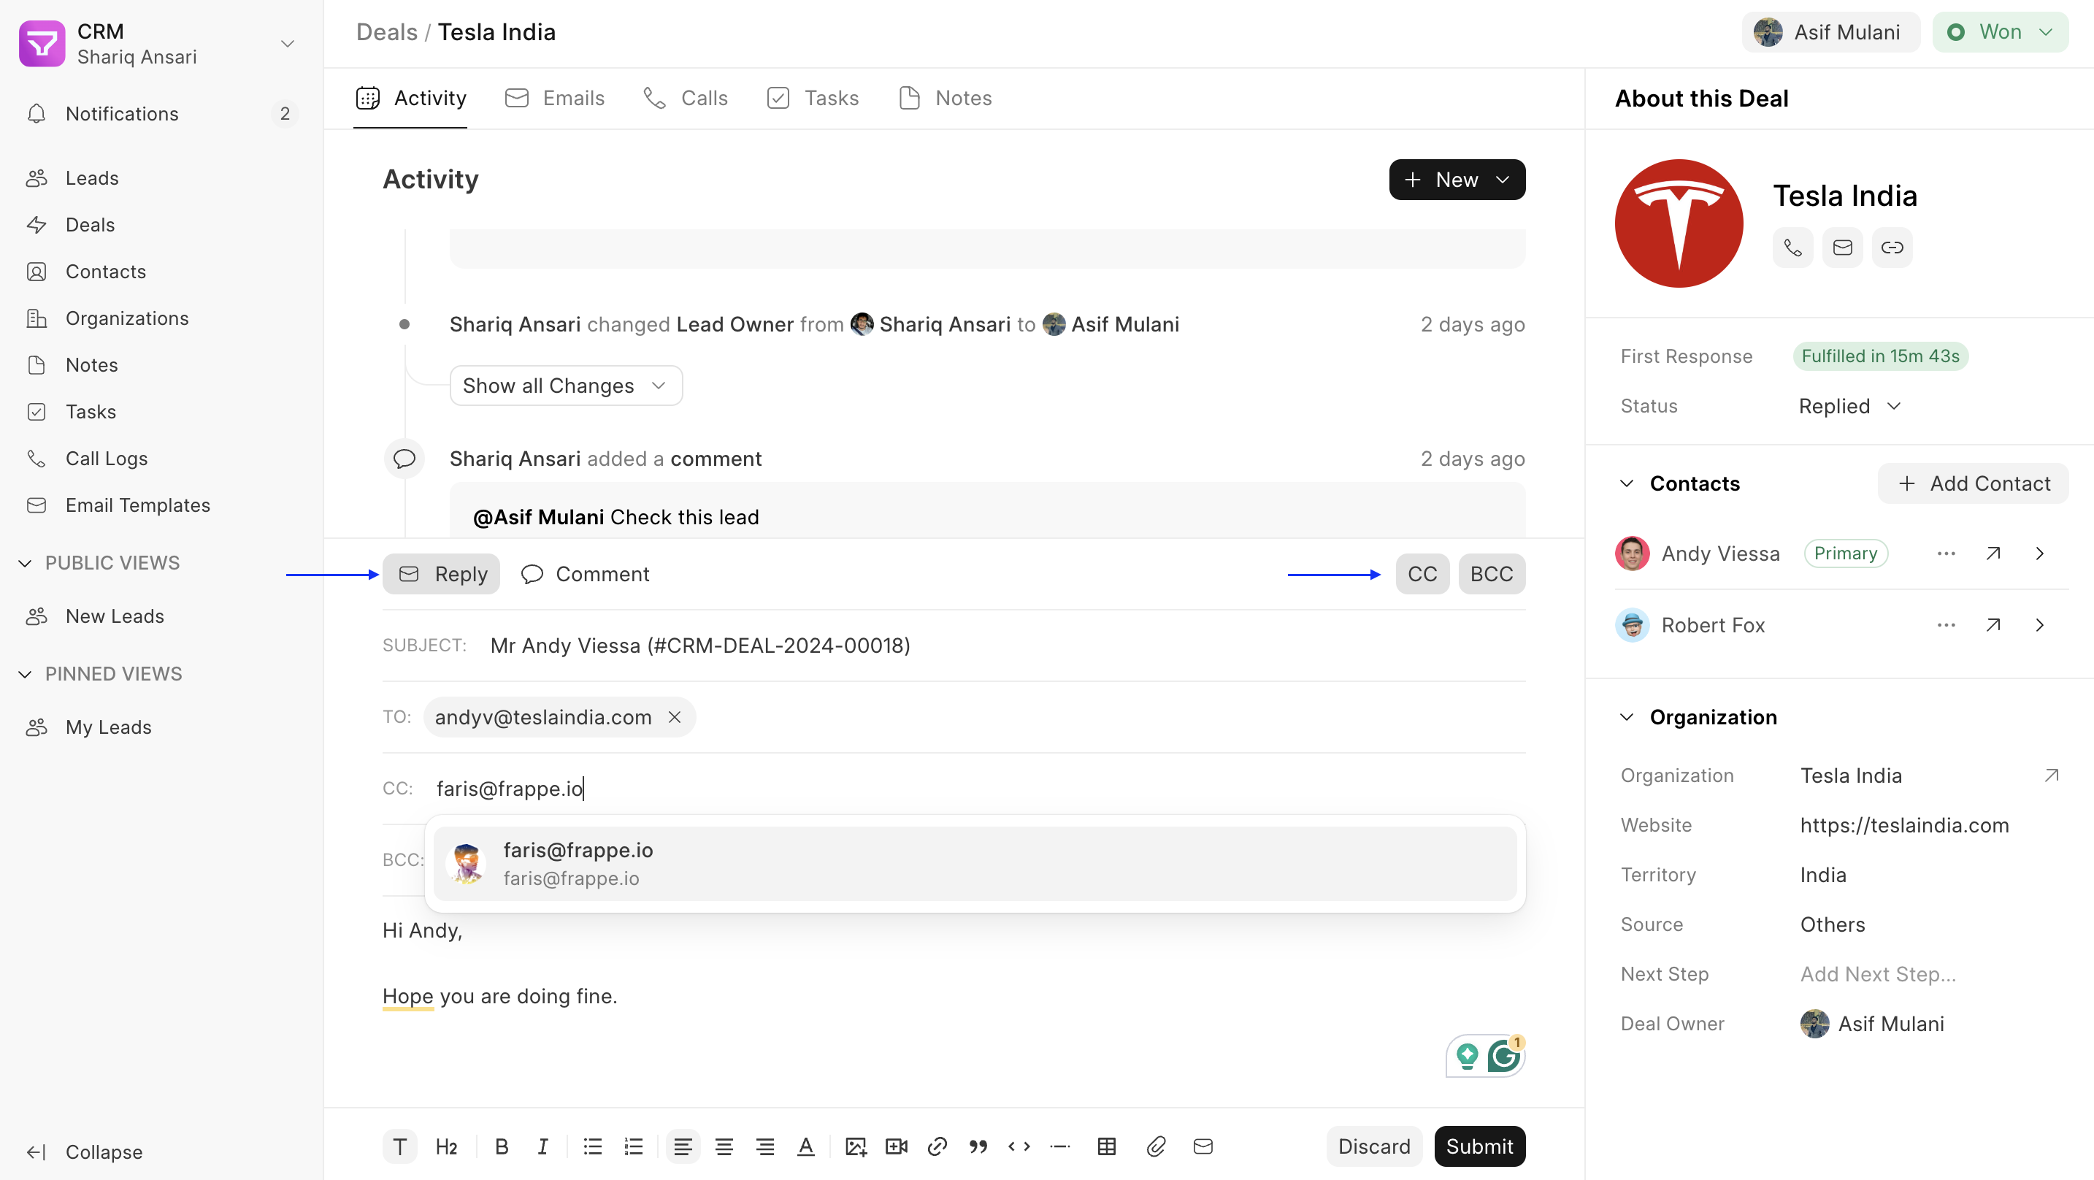Screen dimensions: 2094x1180
Task: Toggle italic formatting in the editor
Action: (x=542, y=1146)
